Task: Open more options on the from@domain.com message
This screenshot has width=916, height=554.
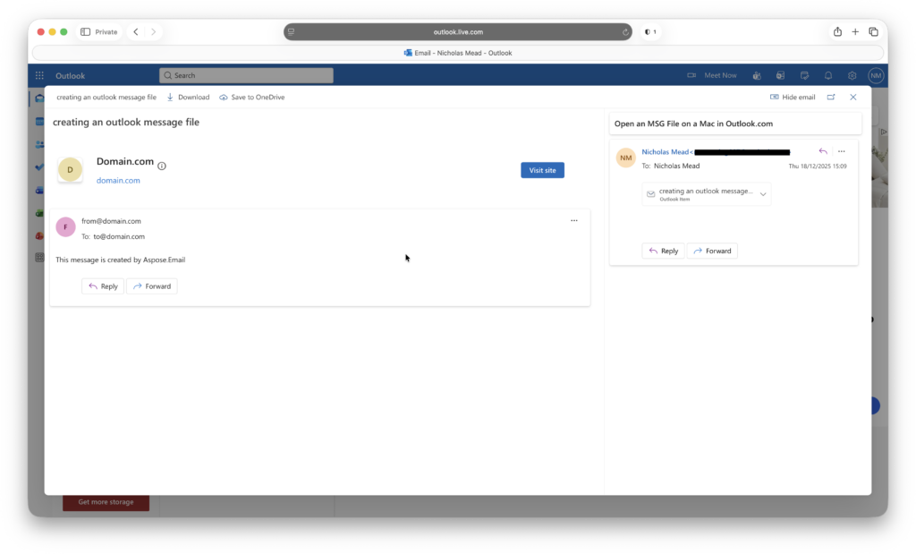Action: point(573,220)
